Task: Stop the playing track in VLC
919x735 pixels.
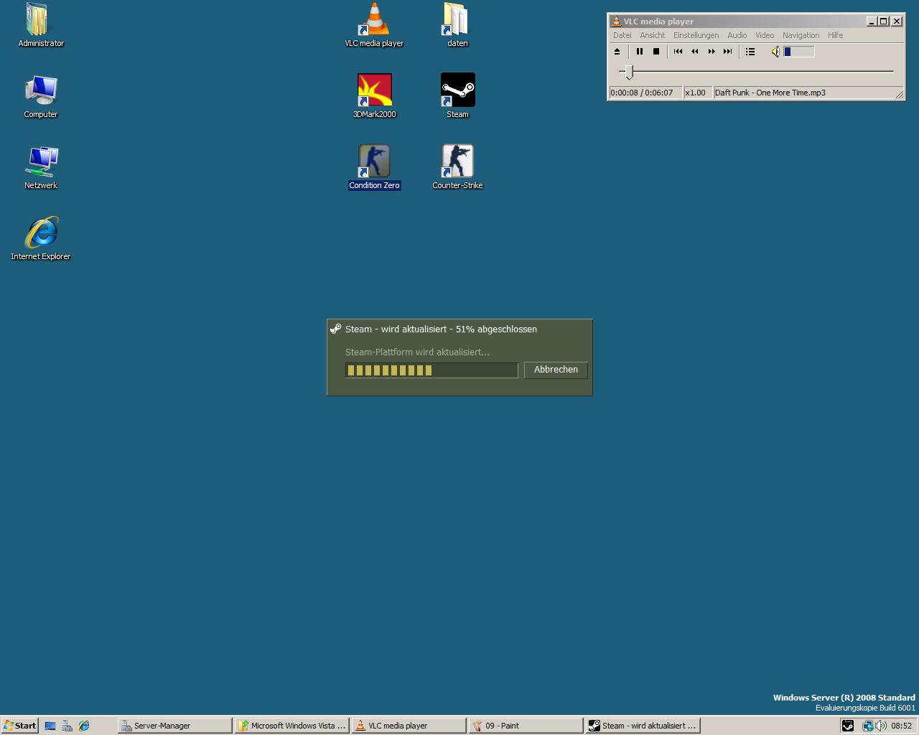Action: pos(656,52)
